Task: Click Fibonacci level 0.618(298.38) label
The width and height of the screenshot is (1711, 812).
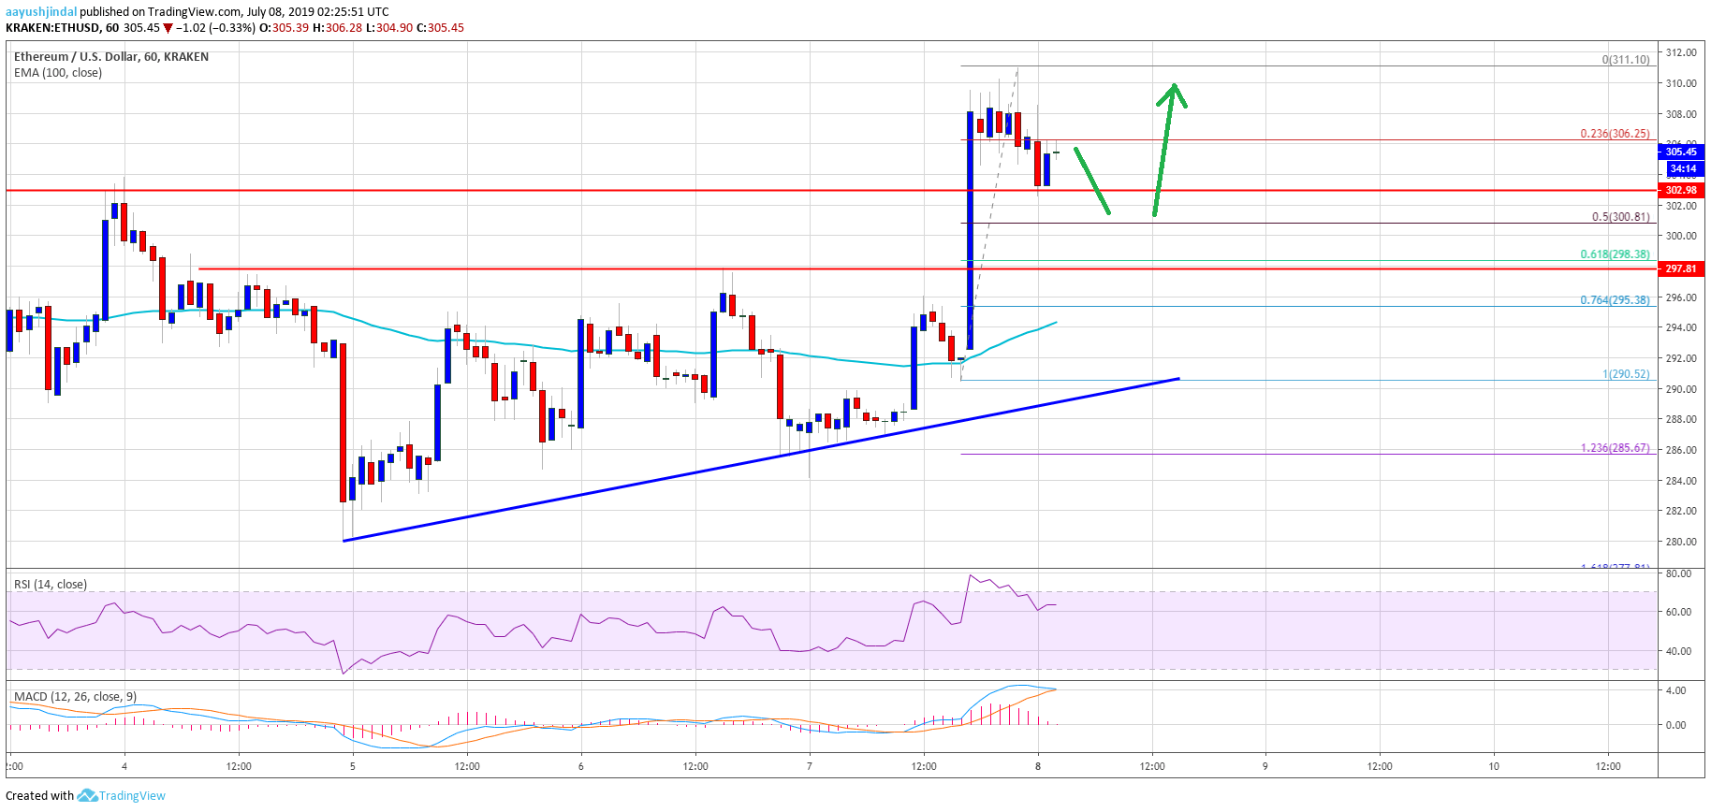Action: pyautogui.click(x=1615, y=254)
